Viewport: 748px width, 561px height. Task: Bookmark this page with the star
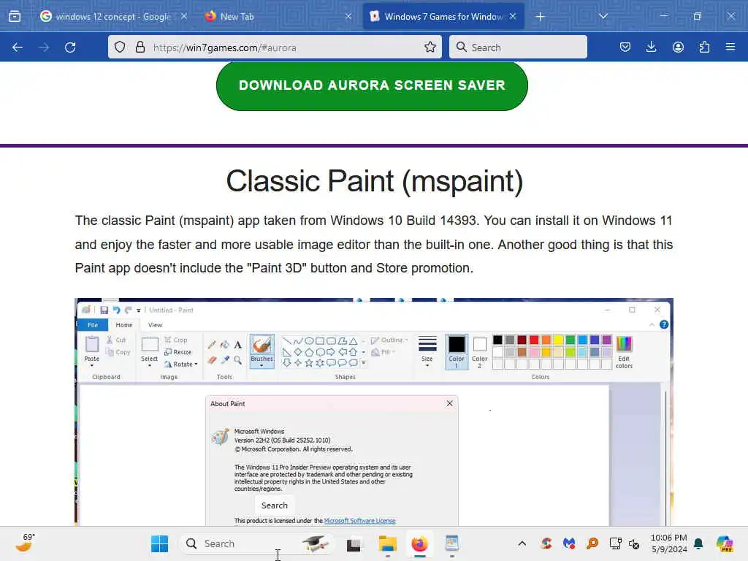tap(430, 47)
